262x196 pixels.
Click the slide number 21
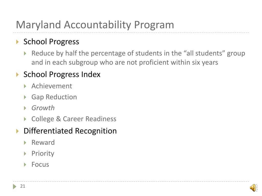coord(23,186)
